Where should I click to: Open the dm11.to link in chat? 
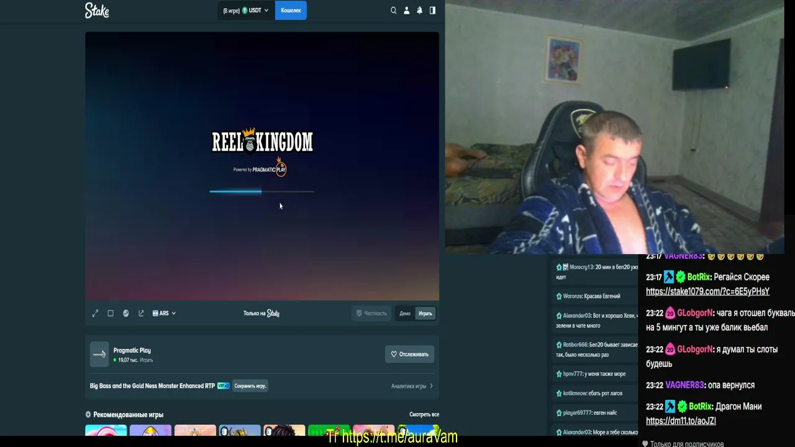(x=681, y=421)
